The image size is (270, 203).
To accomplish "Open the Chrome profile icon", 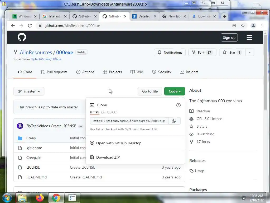I will point(253,26).
